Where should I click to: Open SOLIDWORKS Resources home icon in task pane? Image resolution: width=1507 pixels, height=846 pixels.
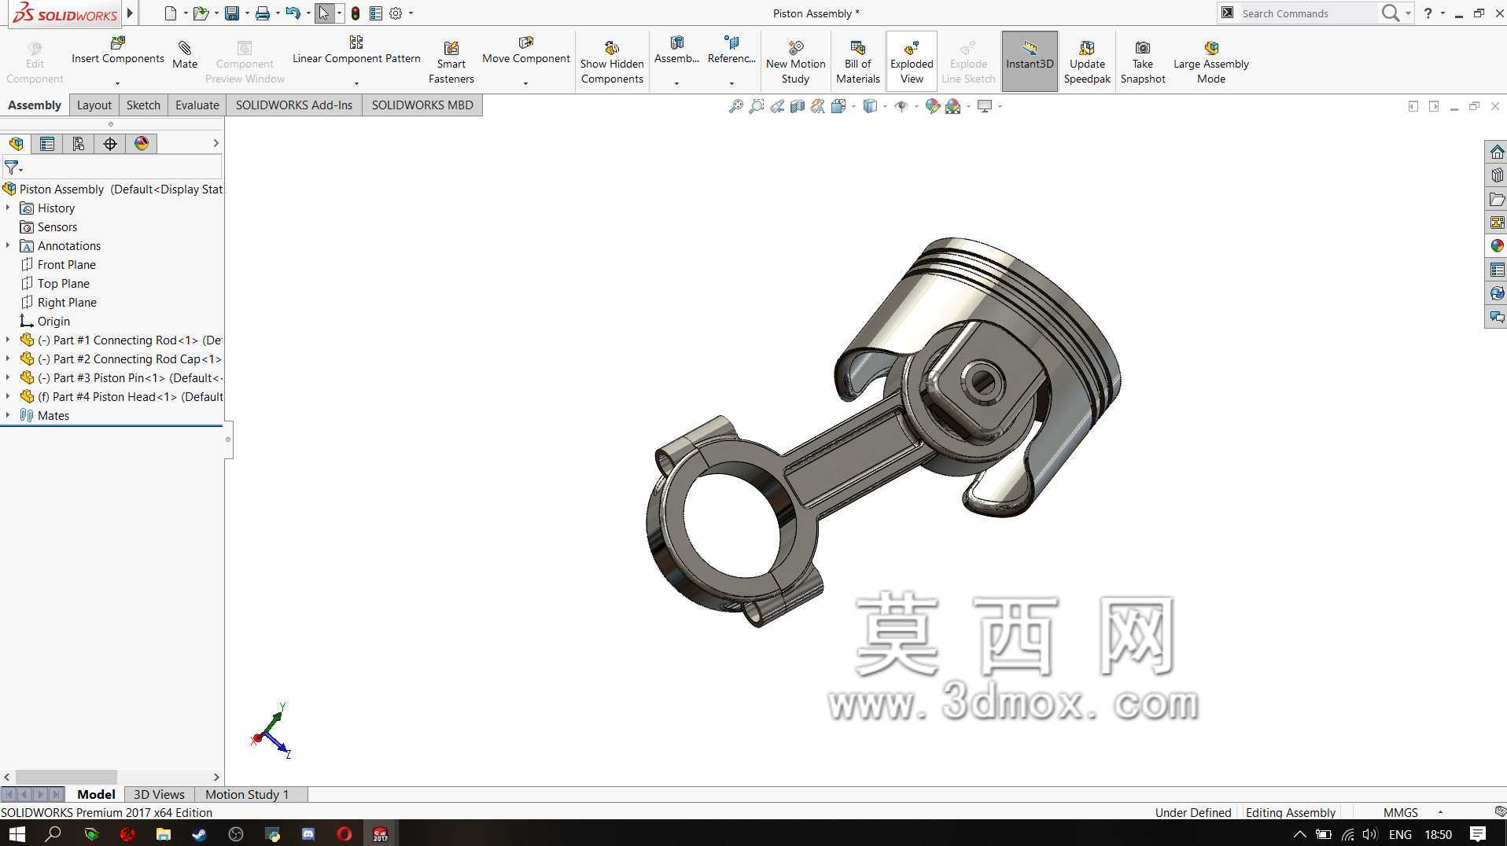(1497, 152)
